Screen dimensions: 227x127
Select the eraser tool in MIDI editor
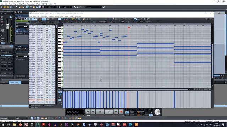click(x=76, y=19)
